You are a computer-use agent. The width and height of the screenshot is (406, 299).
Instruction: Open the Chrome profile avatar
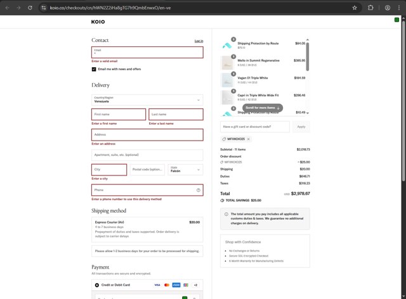pyautogui.click(x=388, y=8)
